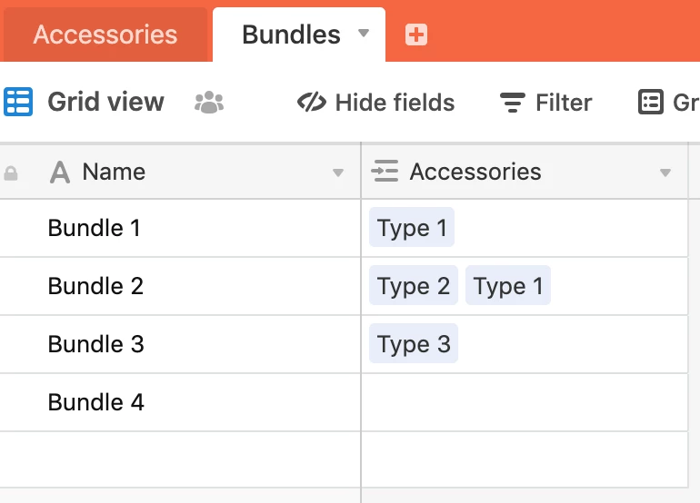Open the Name column dropdown arrow
This screenshot has width=700, height=503.
tap(338, 173)
